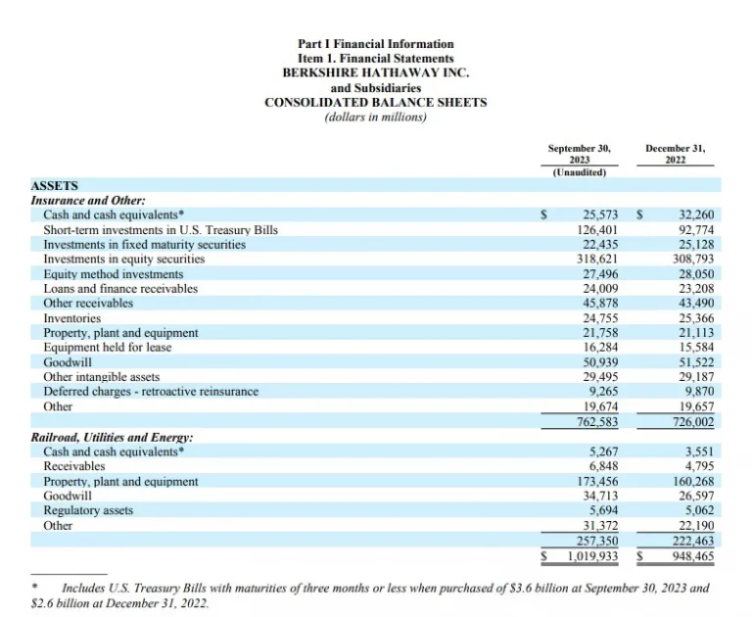This screenshot has width=752, height=617.
Task: Select 'Investments in fixed maturity securities' row label
Action: [x=144, y=245]
